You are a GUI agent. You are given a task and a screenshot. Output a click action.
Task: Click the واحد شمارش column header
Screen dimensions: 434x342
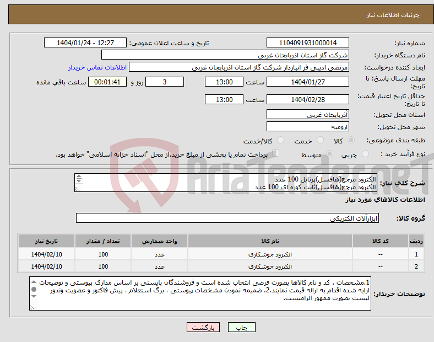159,241
